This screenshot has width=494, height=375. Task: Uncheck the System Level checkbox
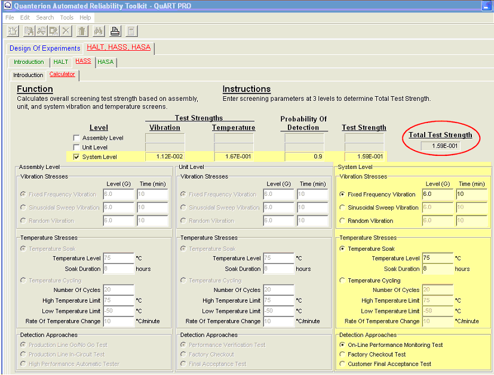coord(76,157)
